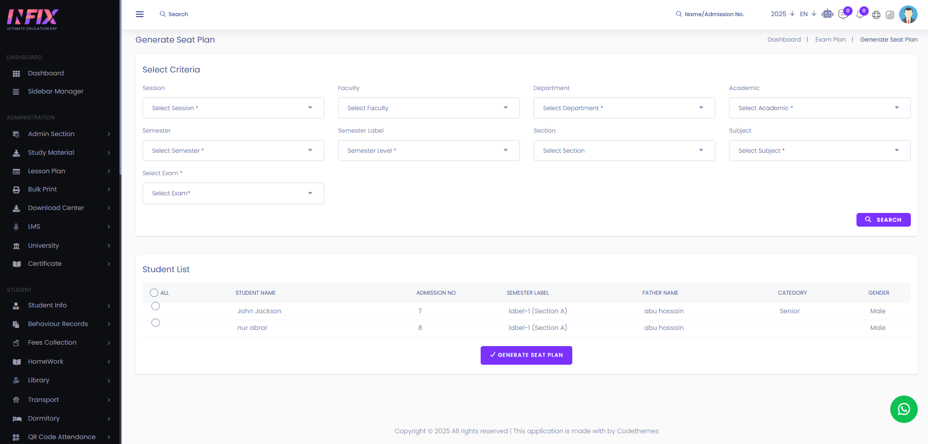The image size is (928, 444).
Task: Select nur abrar's row radio button
Action: (x=155, y=323)
